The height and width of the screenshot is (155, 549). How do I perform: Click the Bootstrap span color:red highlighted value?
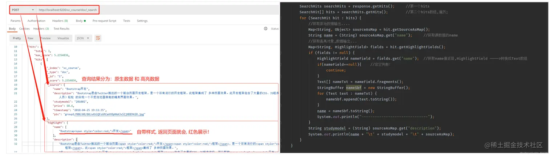(x=95, y=131)
